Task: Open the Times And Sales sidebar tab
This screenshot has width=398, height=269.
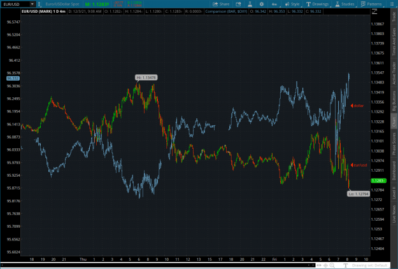Action: [x=394, y=41]
